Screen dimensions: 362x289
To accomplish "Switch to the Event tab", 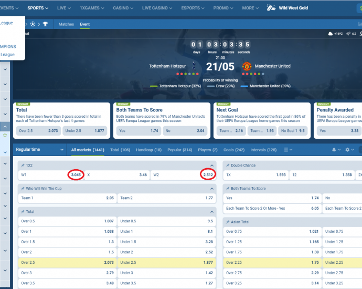I will click(x=84, y=24).
